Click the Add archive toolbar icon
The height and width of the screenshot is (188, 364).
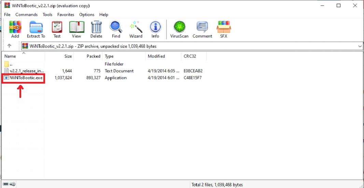[x=15, y=27]
